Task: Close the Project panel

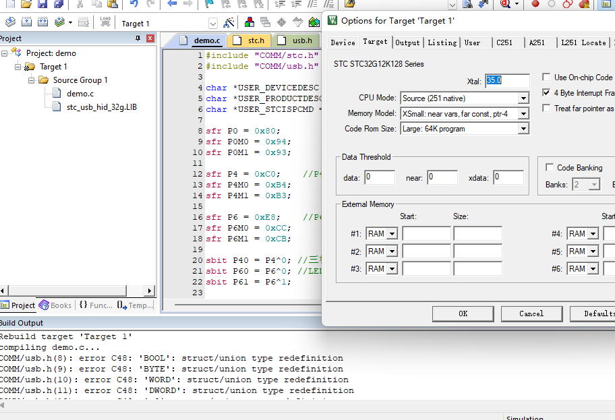Action: [x=150, y=38]
